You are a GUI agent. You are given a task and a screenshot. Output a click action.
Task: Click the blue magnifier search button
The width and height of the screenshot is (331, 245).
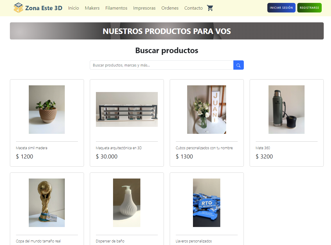point(238,65)
